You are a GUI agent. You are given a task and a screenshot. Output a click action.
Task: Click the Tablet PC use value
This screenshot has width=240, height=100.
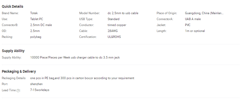37,19
